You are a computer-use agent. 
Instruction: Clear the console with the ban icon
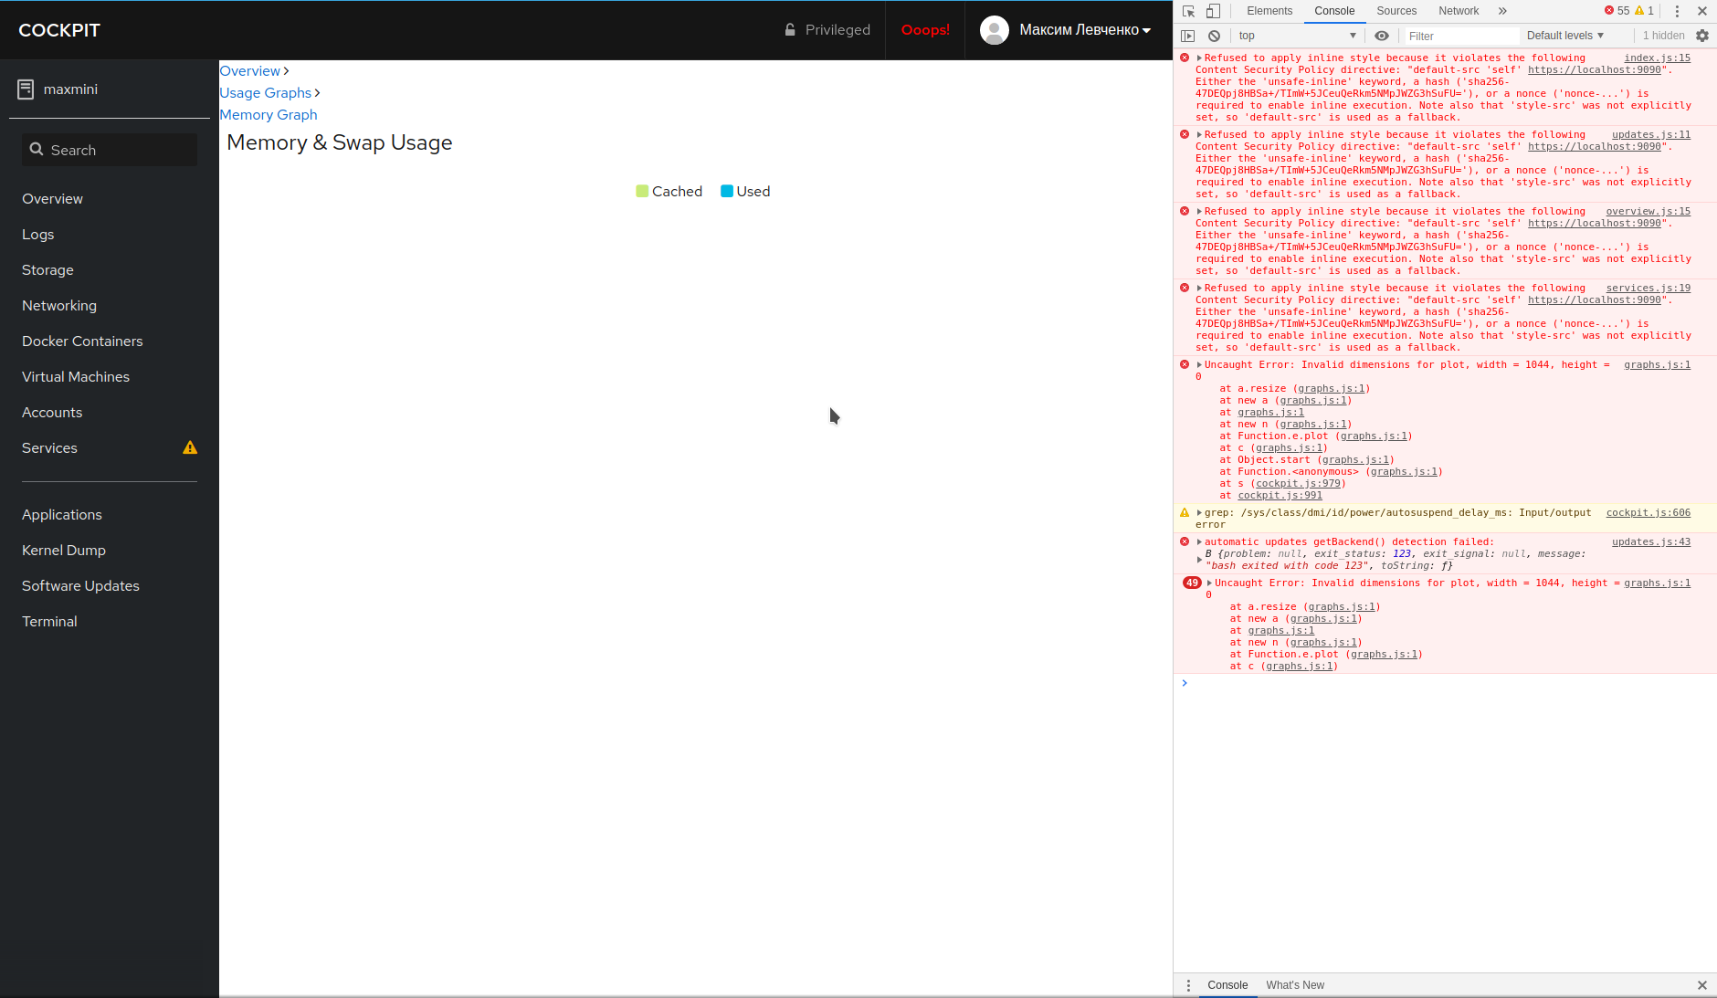click(1214, 36)
